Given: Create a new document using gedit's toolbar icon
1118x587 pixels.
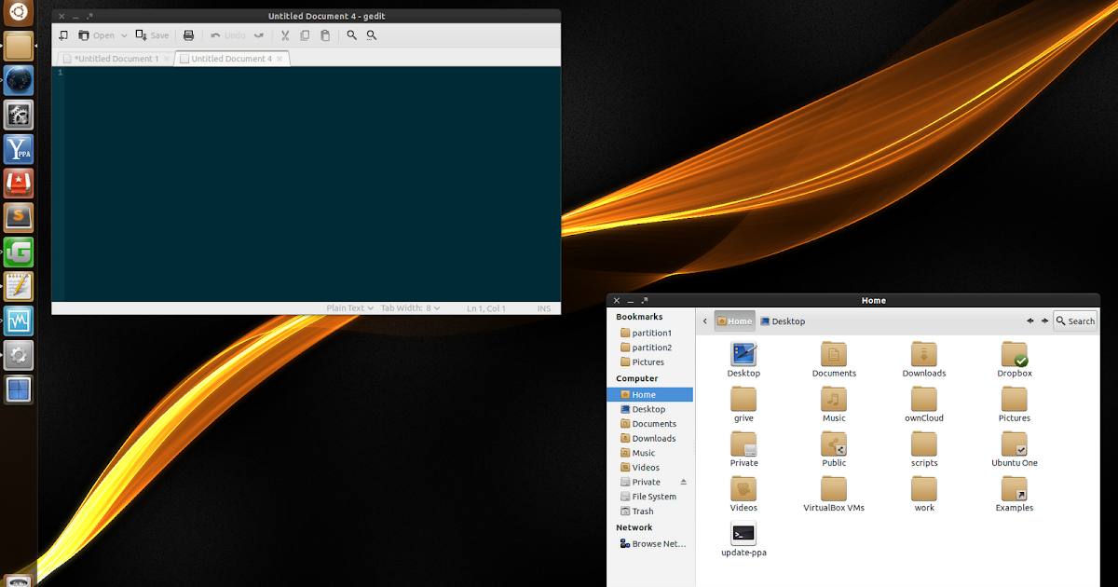Looking at the screenshot, I should 62,34.
